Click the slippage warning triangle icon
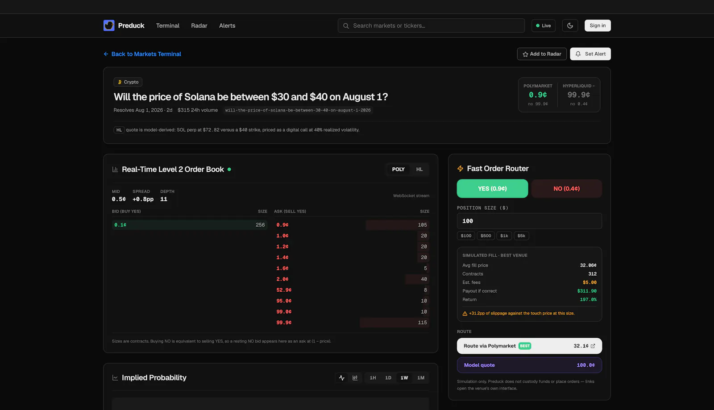Image resolution: width=714 pixels, height=410 pixels. point(465,314)
